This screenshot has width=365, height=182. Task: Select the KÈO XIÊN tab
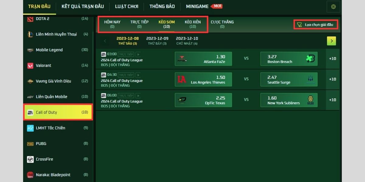click(x=193, y=24)
